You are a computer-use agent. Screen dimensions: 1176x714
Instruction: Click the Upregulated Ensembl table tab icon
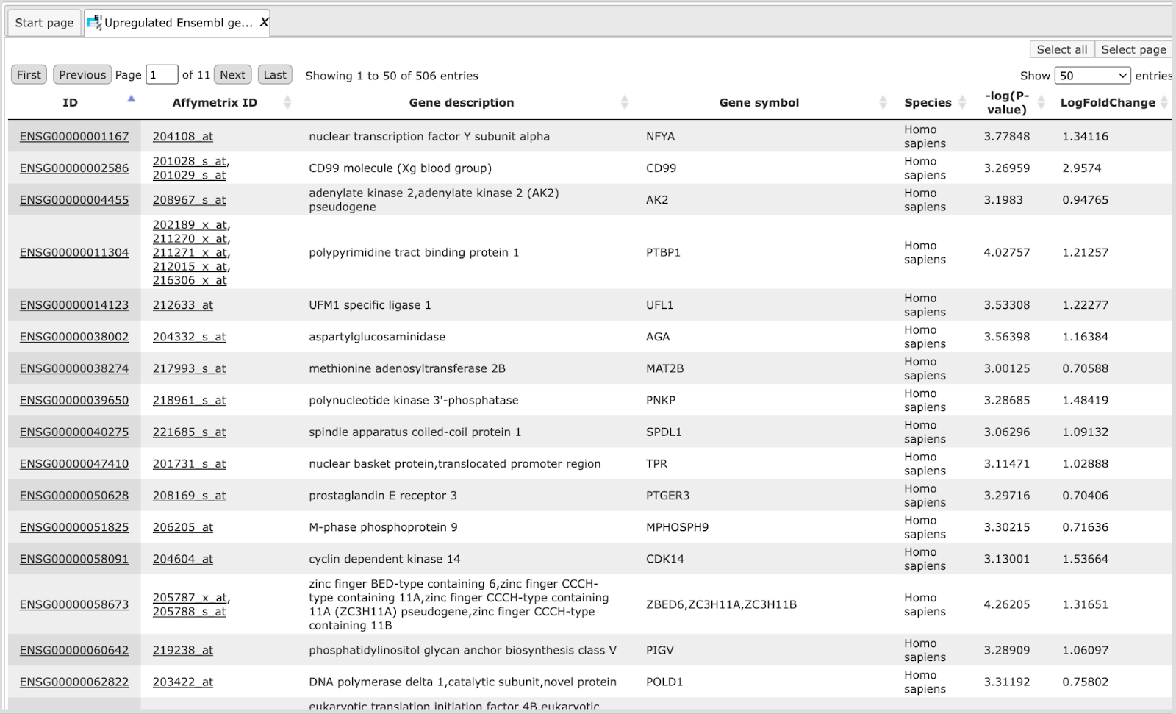(94, 23)
